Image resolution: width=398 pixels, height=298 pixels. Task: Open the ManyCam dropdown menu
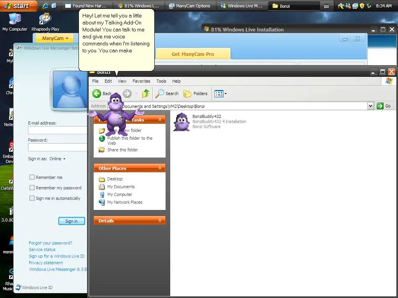click(x=54, y=38)
